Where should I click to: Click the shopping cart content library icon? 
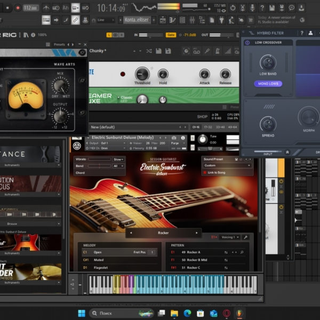click(251, 20)
